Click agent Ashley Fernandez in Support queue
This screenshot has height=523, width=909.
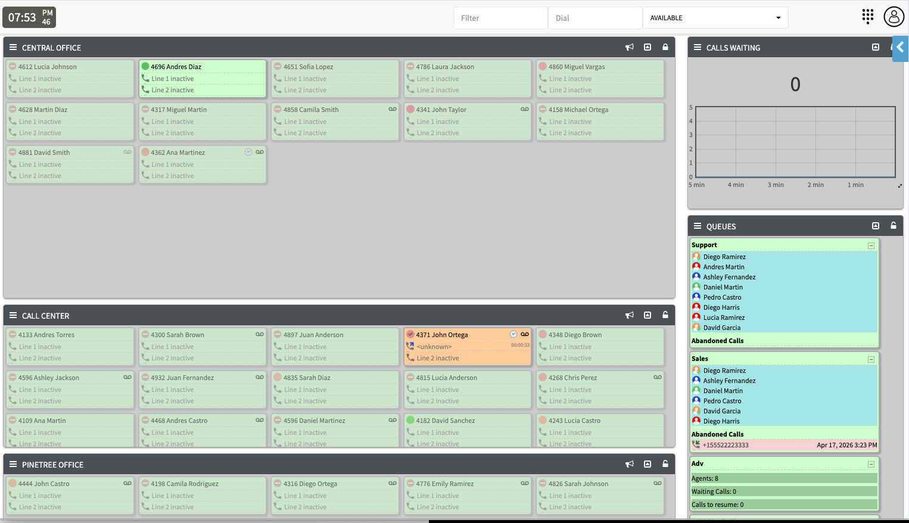729,277
